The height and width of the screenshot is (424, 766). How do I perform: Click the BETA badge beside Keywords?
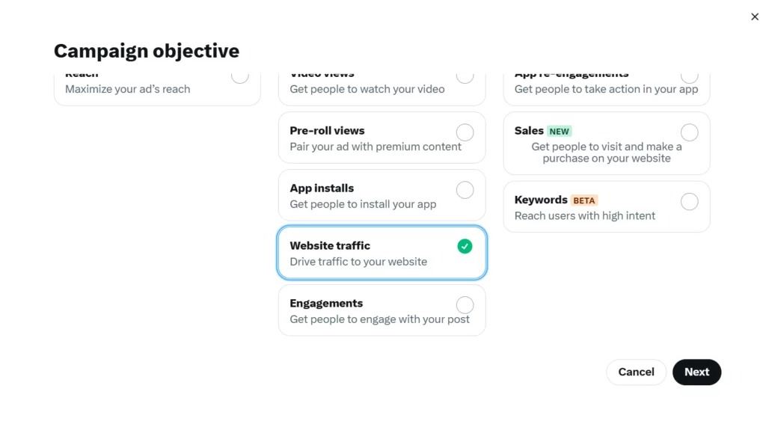pyautogui.click(x=583, y=200)
